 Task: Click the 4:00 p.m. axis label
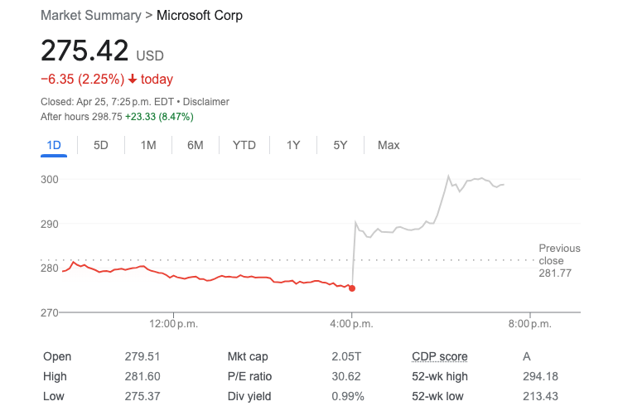352,323
